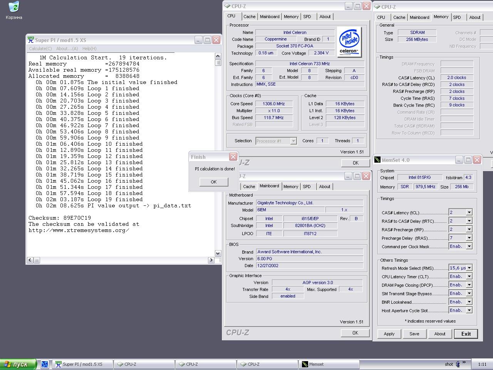Click Super PI horizontal scrollbar left arrow
The image size is (493, 370).
(x=30, y=260)
